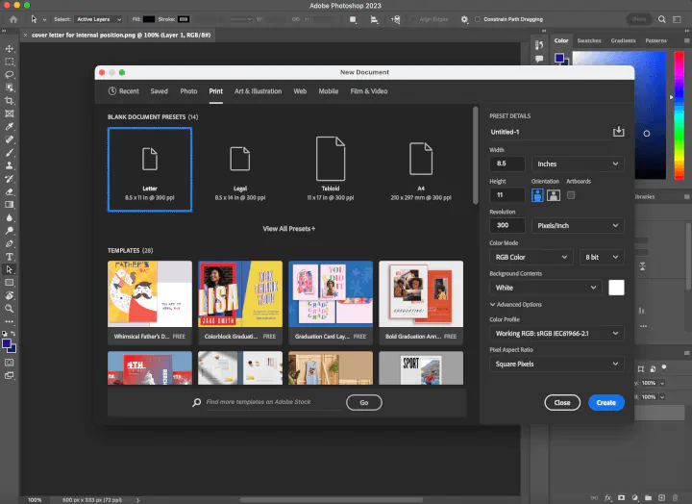Select the A4 preset thumbnail
This screenshot has height=504, width=692.
click(x=421, y=169)
